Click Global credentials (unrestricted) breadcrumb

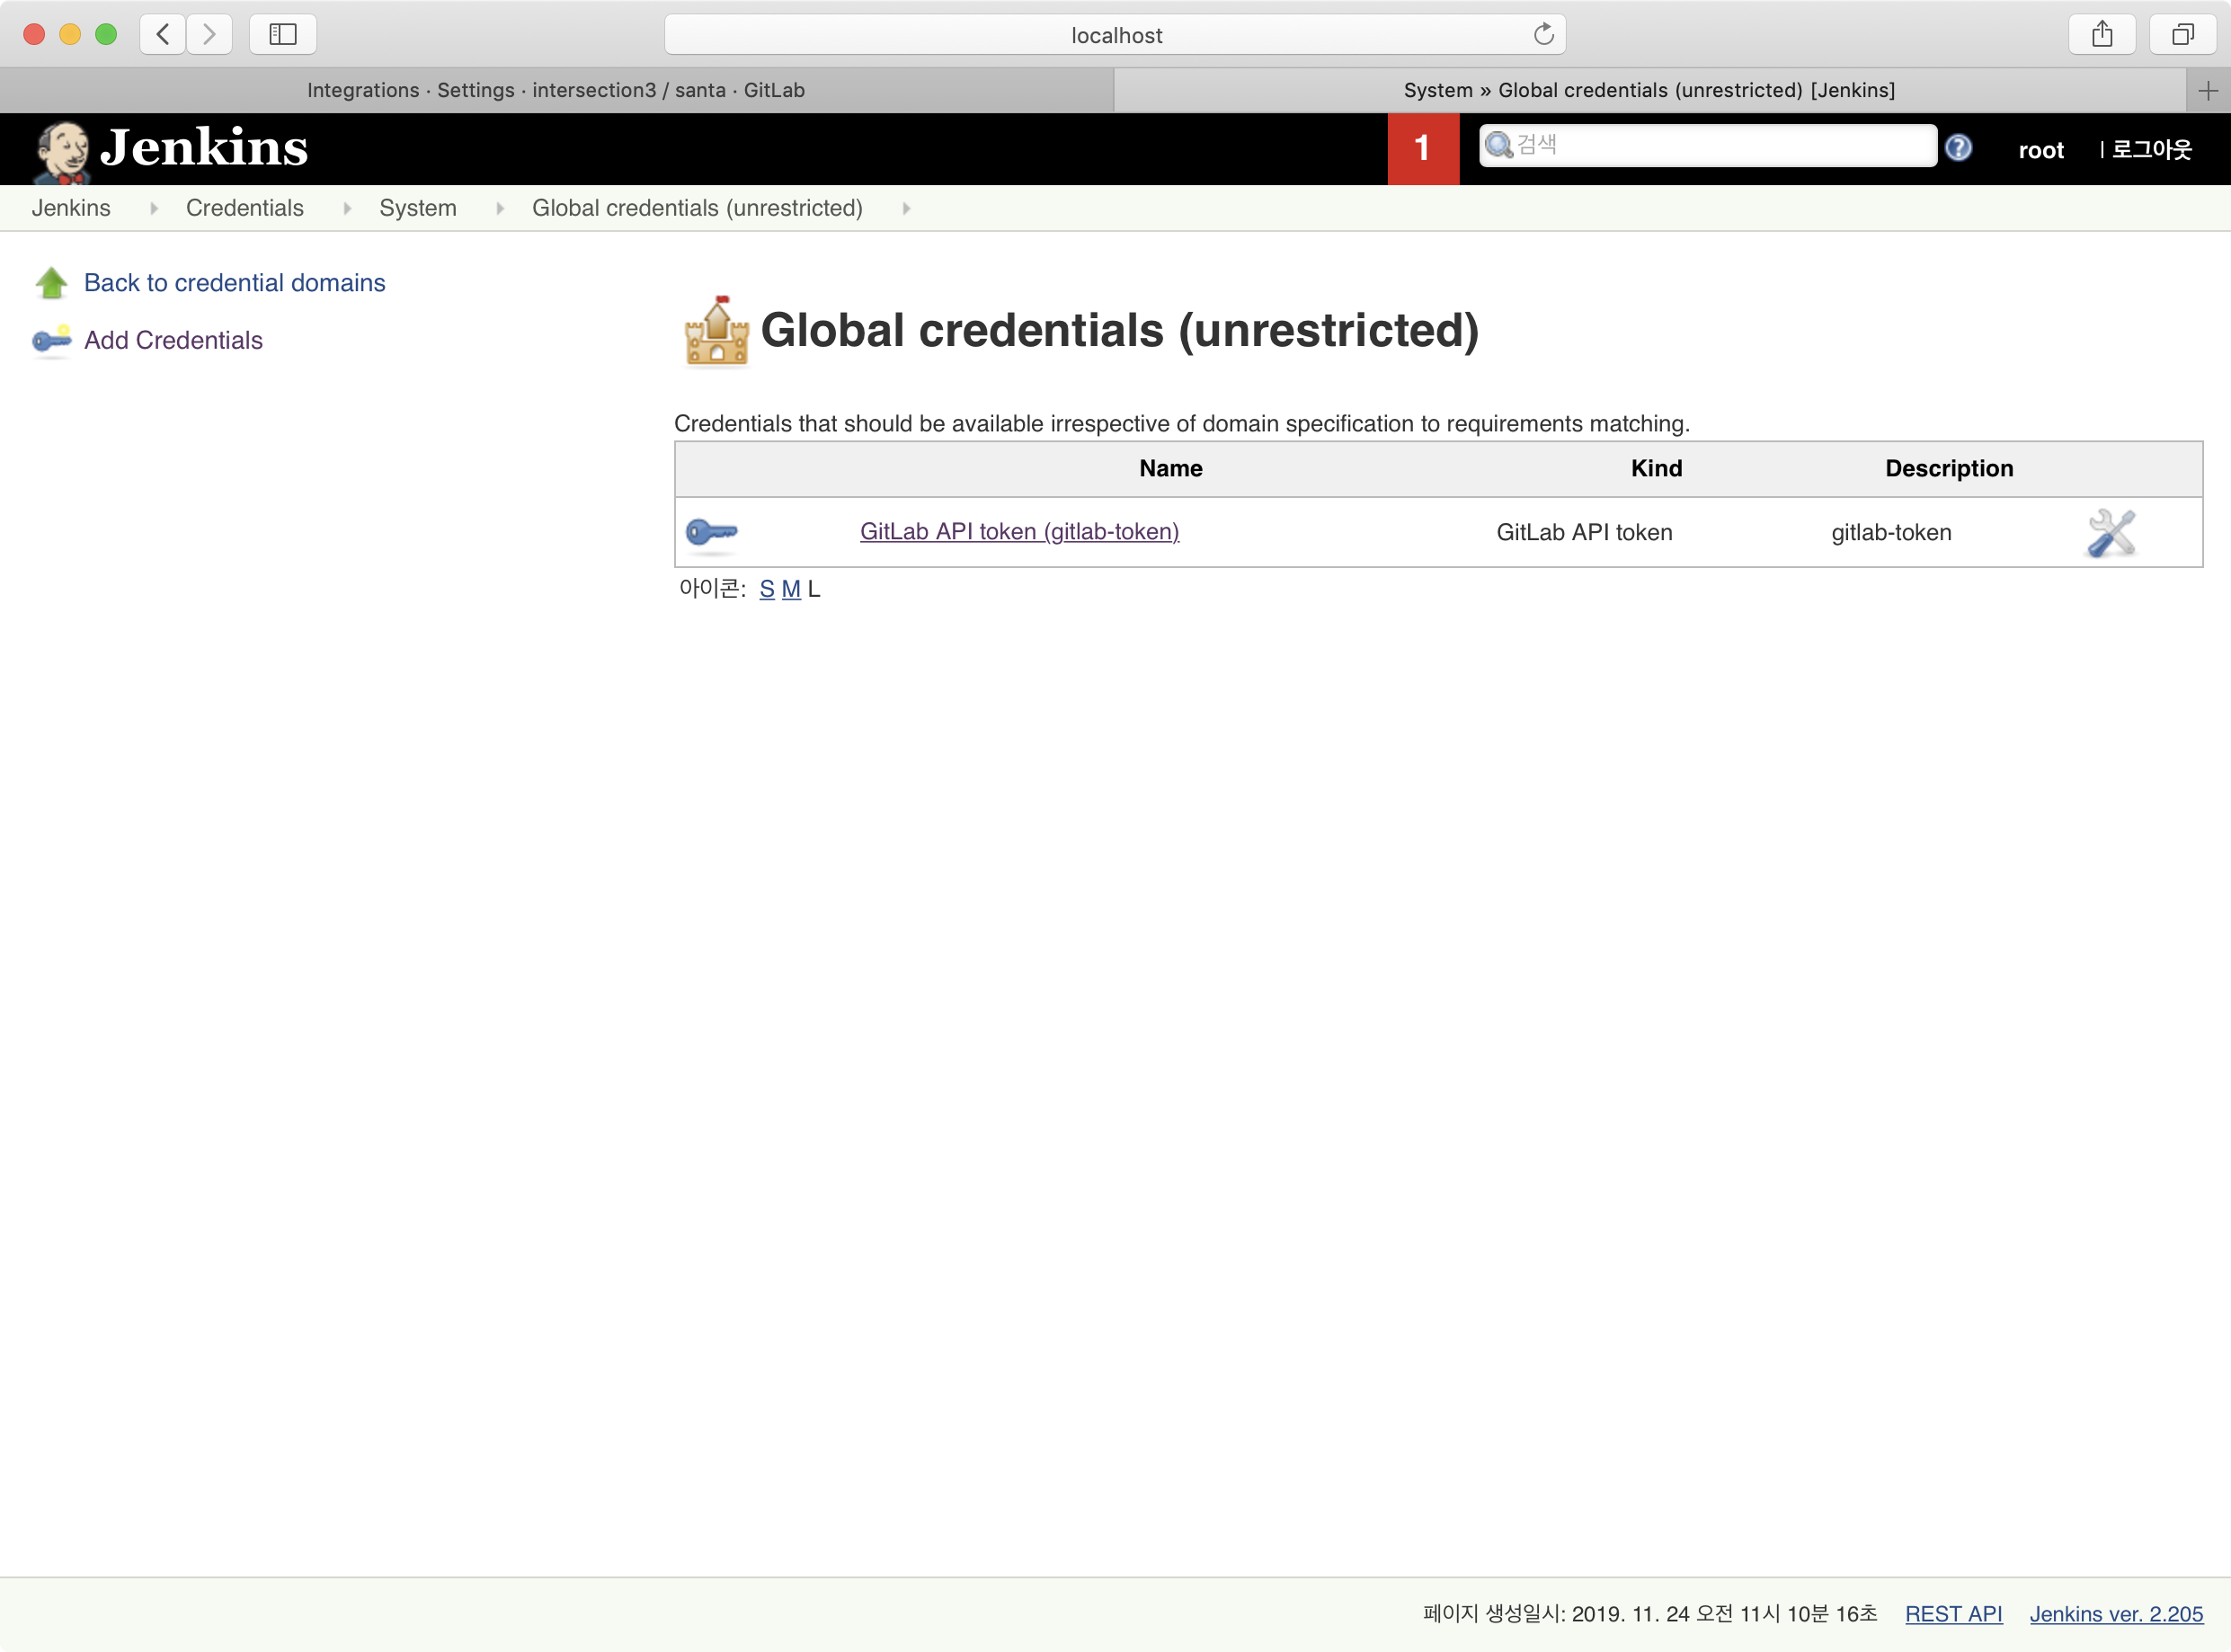tap(696, 208)
